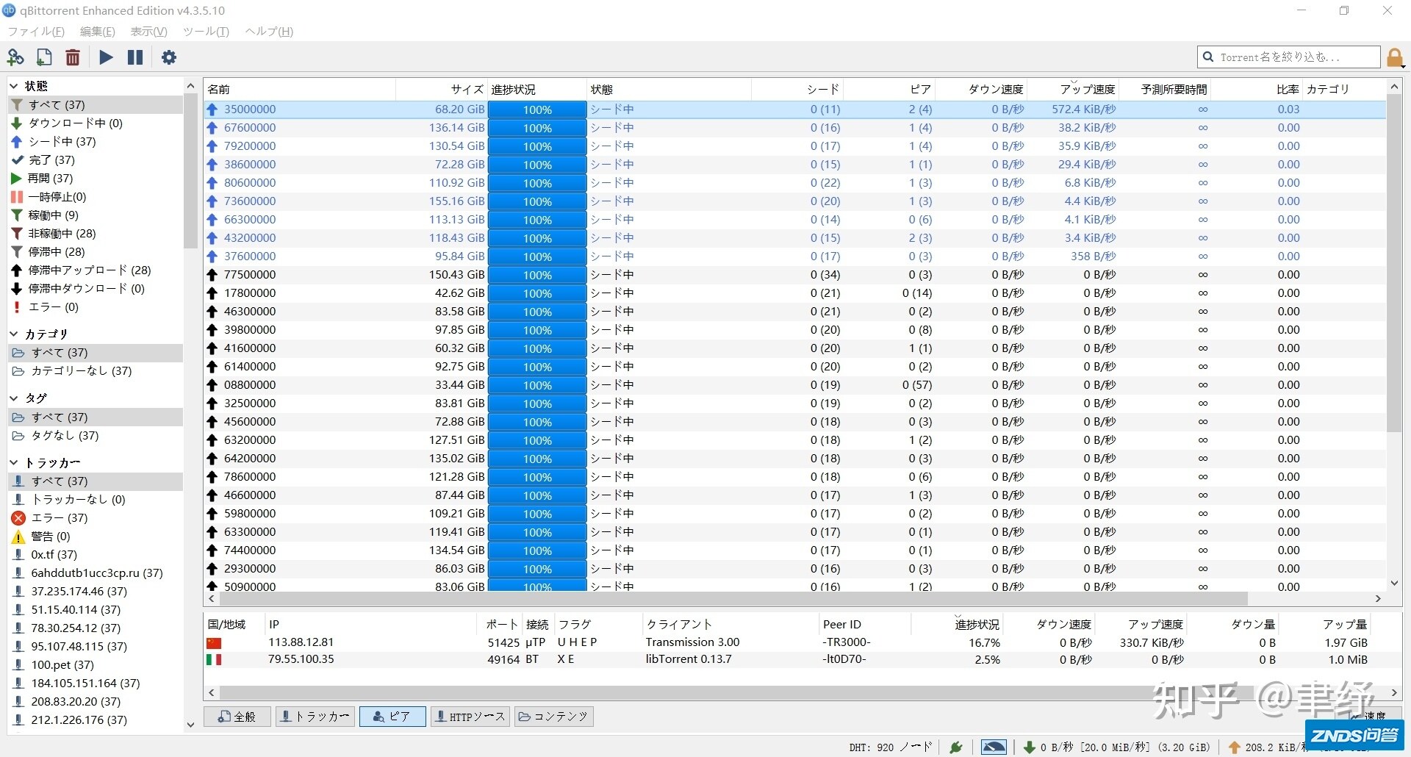Click the resume play toolbar button
1411x757 pixels.
(x=106, y=57)
